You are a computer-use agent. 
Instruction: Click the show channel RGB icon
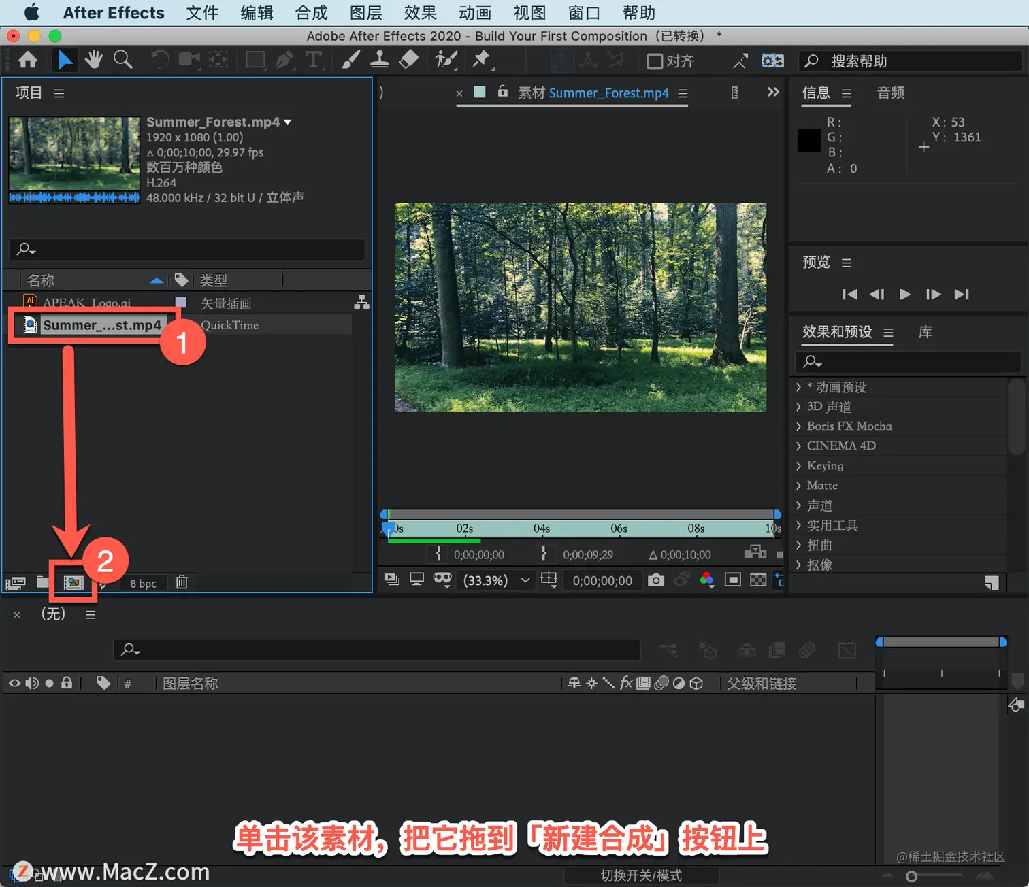click(707, 580)
